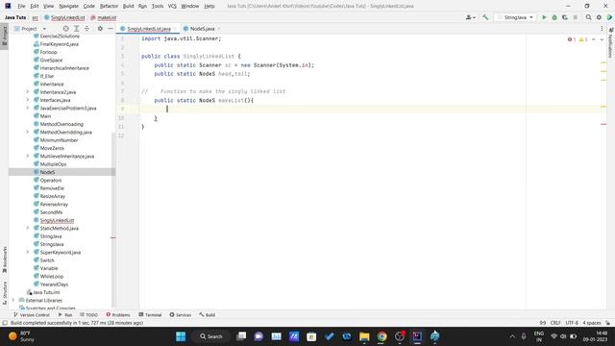The image size is (615, 346).
Task: Close the NodeS.java tab
Action: [x=219, y=29]
